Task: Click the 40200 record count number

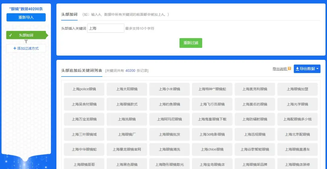Action: click(130, 71)
